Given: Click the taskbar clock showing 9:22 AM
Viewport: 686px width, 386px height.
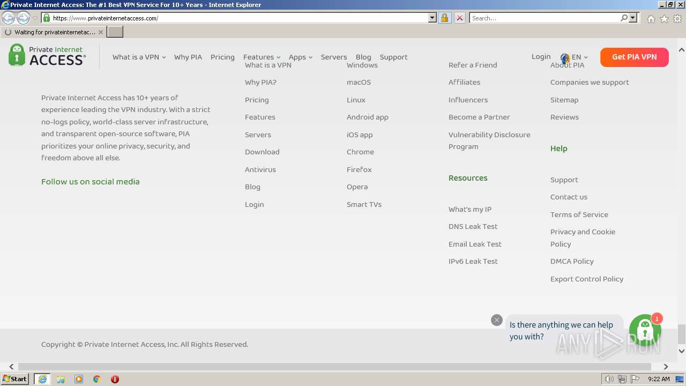Looking at the screenshot, I should pos(659,379).
